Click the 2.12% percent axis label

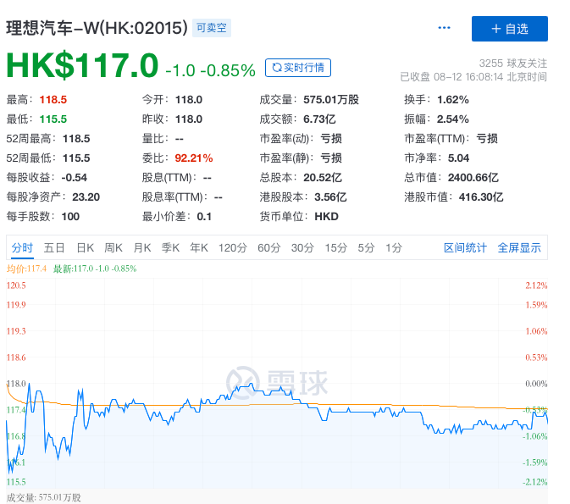(x=536, y=285)
